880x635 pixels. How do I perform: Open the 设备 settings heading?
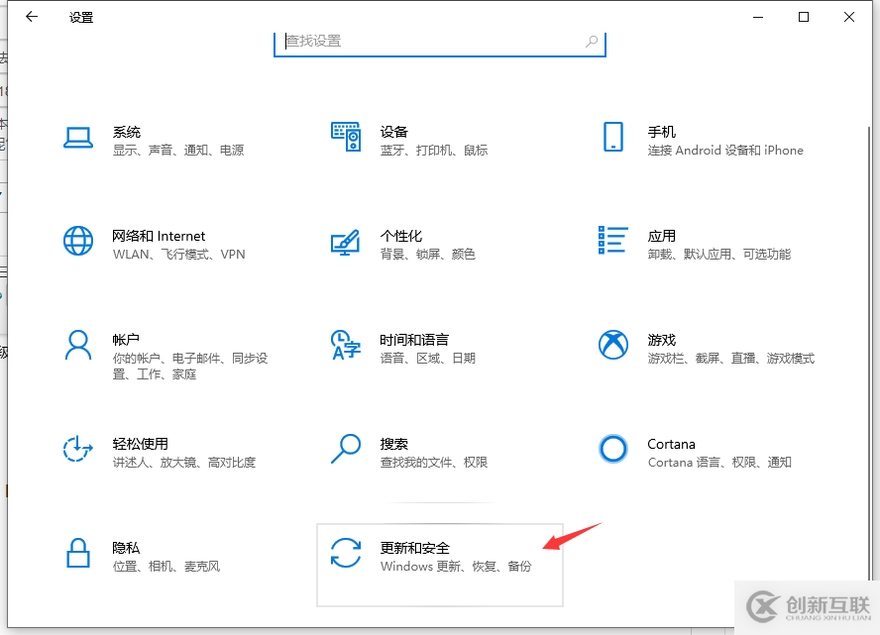coord(394,132)
